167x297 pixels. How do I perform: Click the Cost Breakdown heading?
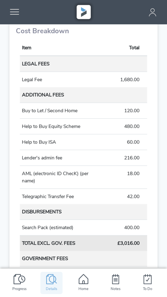click(x=42, y=31)
